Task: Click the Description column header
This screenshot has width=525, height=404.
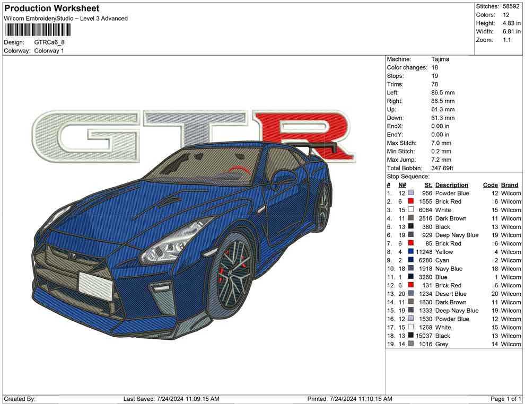Action: (451, 185)
